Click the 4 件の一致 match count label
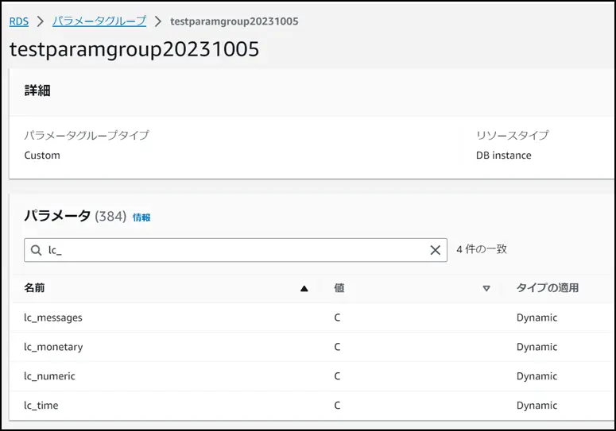The width and height of the screenshot is (616, 431). tap(482, 249)
